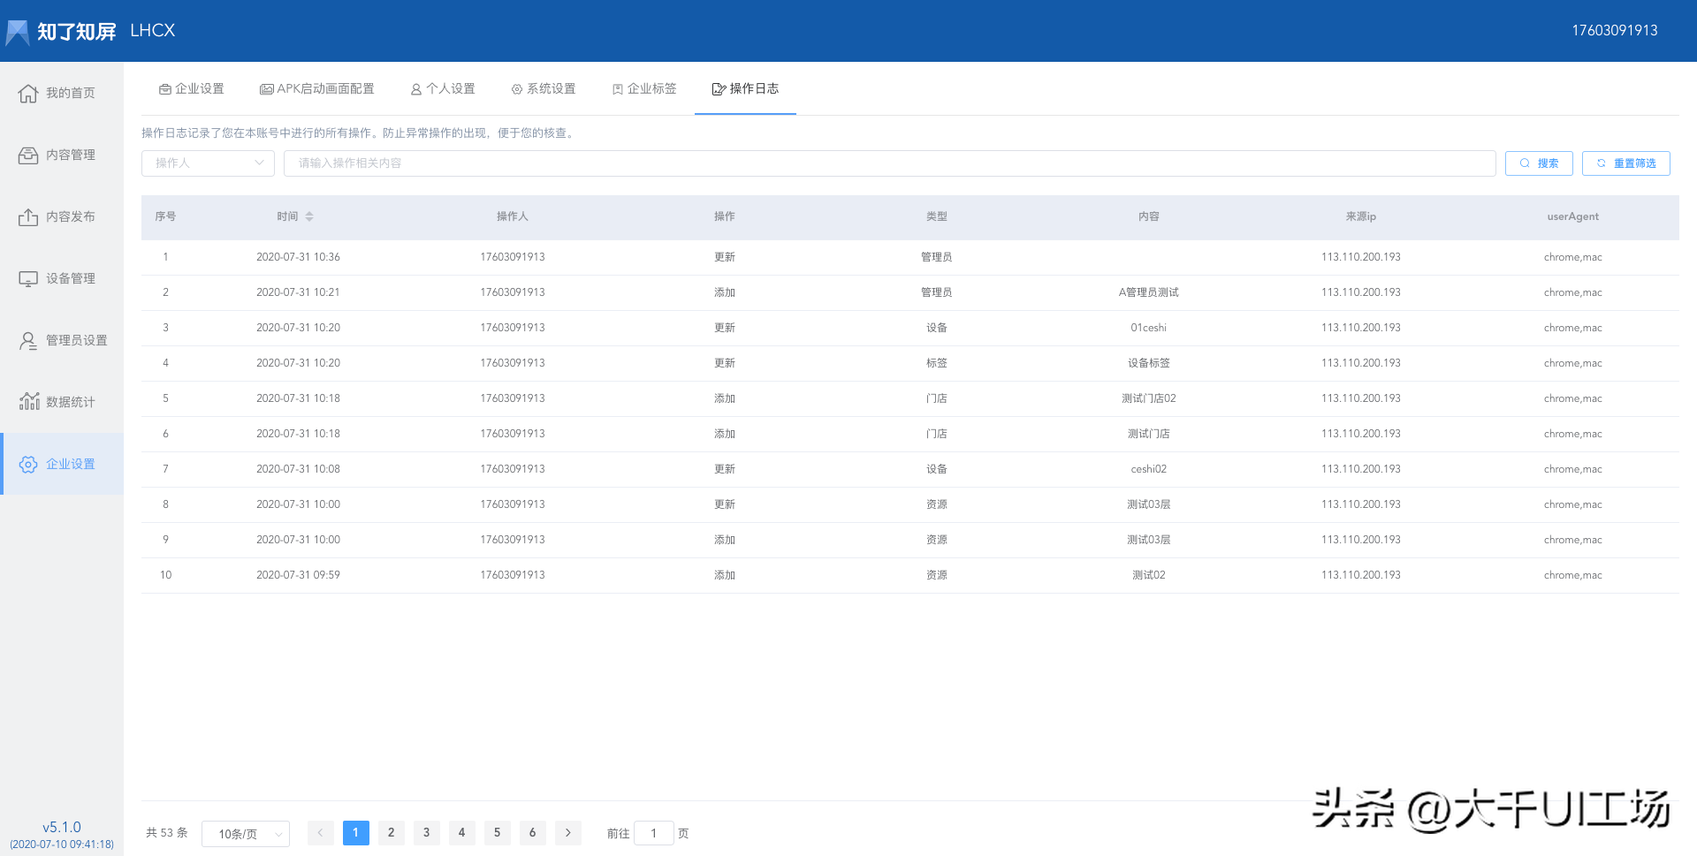Viewport: 1697px width, 856px height.
Task: Click the 共 53 条 total count
Action: click(x=167, y=833)
